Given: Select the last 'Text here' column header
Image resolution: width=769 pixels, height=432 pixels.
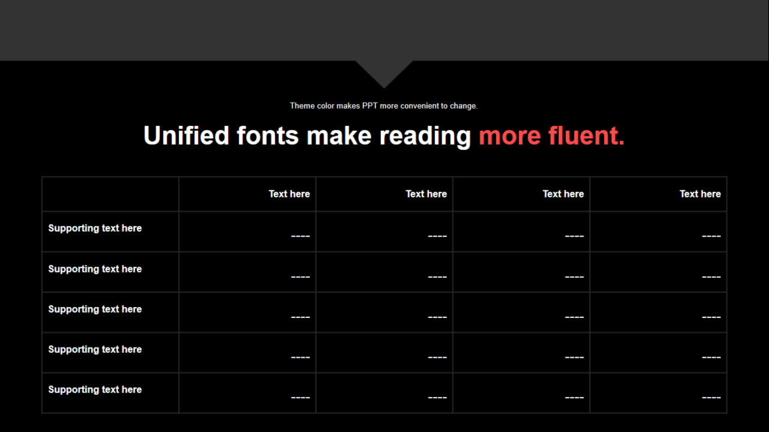Looking at the screenshot, I should (x=700, y=194).
